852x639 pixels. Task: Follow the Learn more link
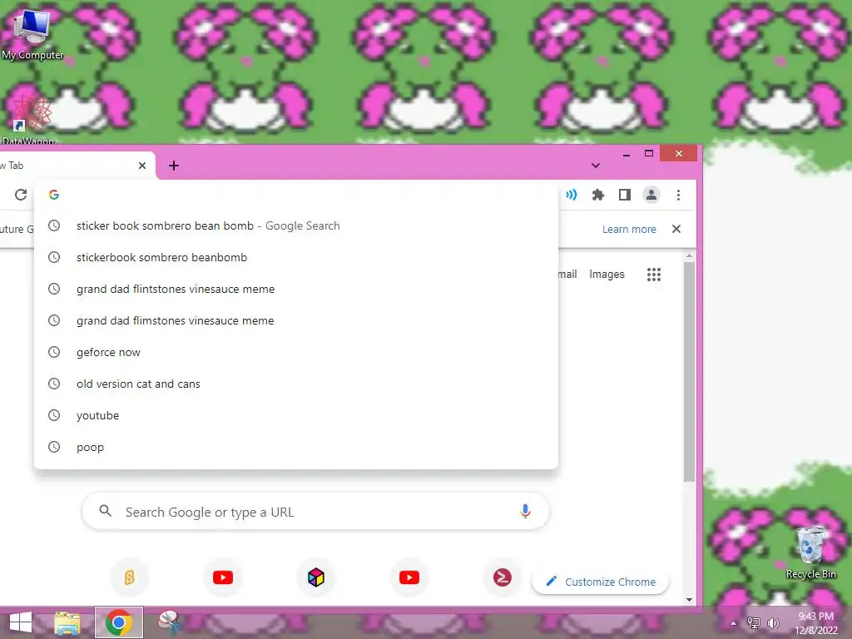pyautogui.click(x=629, y=230)
